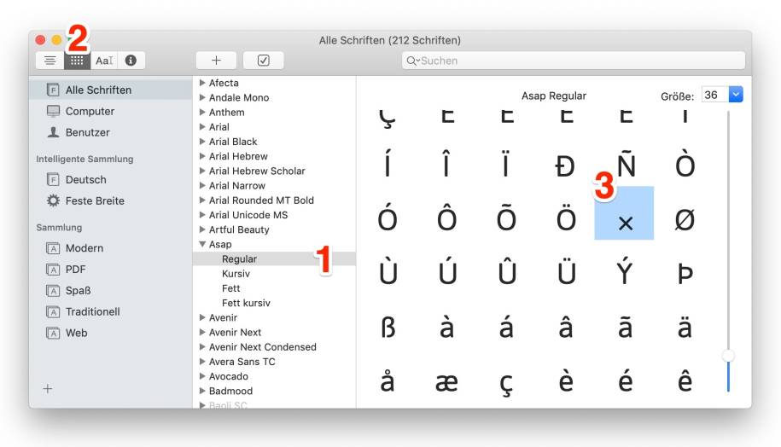This screenshot has width=781, height=447.
Task: Collapse the Asap font family
Action: point(202,245)
